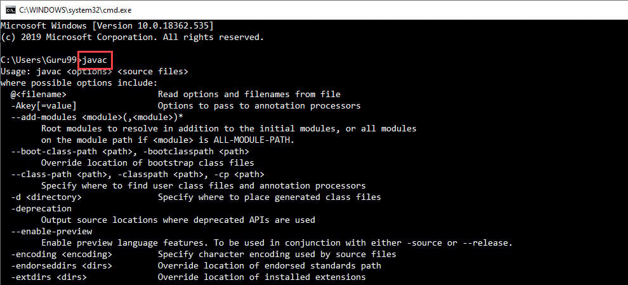This screenshot has height=285, width=628.
Task: Click the cmd.exe icon in title bar
Action: tap(10, 10)
